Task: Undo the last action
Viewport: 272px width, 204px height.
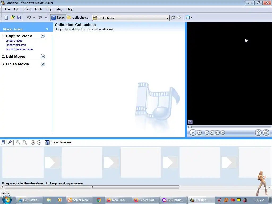Action: (x=28, y=18)
